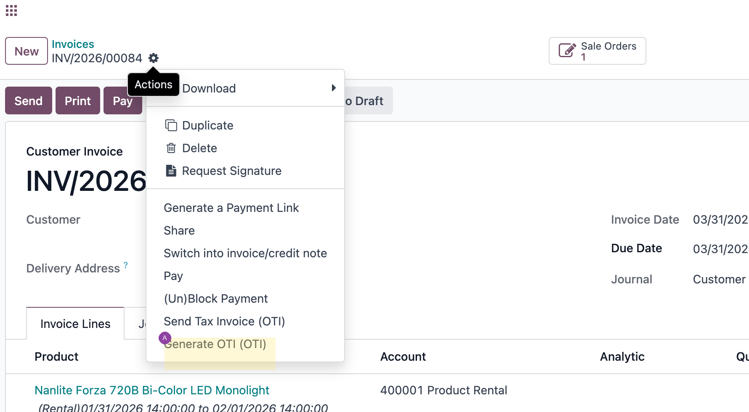Viewport: 749px width, 412px height.
Task: Select Generate a Payment Link
Action: click(231, 208)
